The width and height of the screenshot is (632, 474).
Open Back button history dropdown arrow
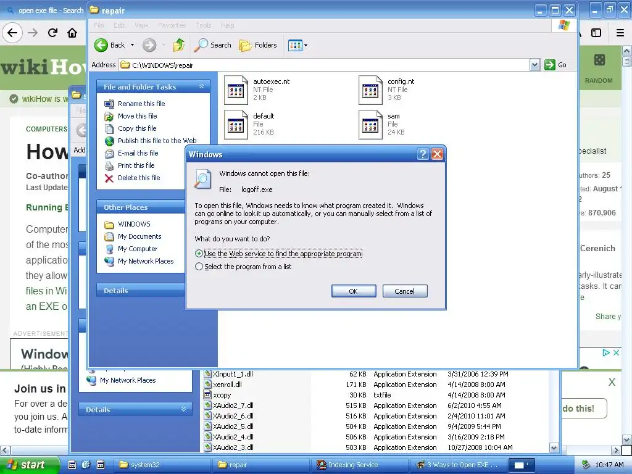pyautogui.click(x=132, y=45)
